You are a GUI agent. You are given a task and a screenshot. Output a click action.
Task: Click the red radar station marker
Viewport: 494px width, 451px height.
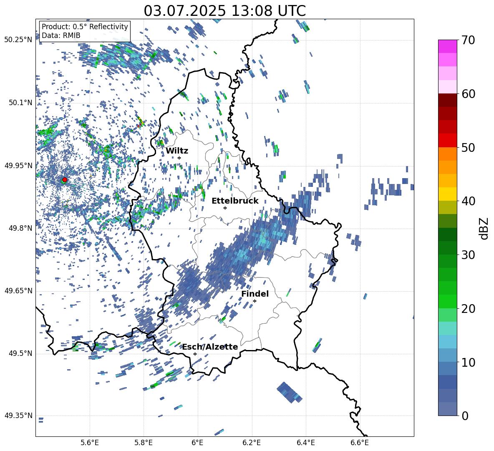(65, 180)
